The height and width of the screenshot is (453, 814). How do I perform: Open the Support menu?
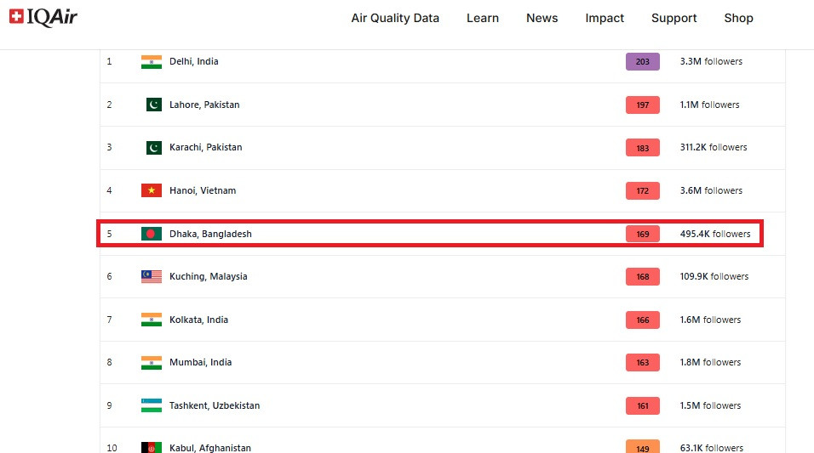pos(674,18)
